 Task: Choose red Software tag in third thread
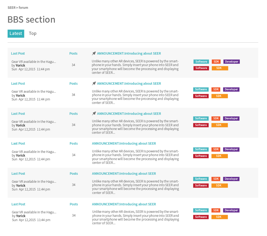[x=201, y=125]
